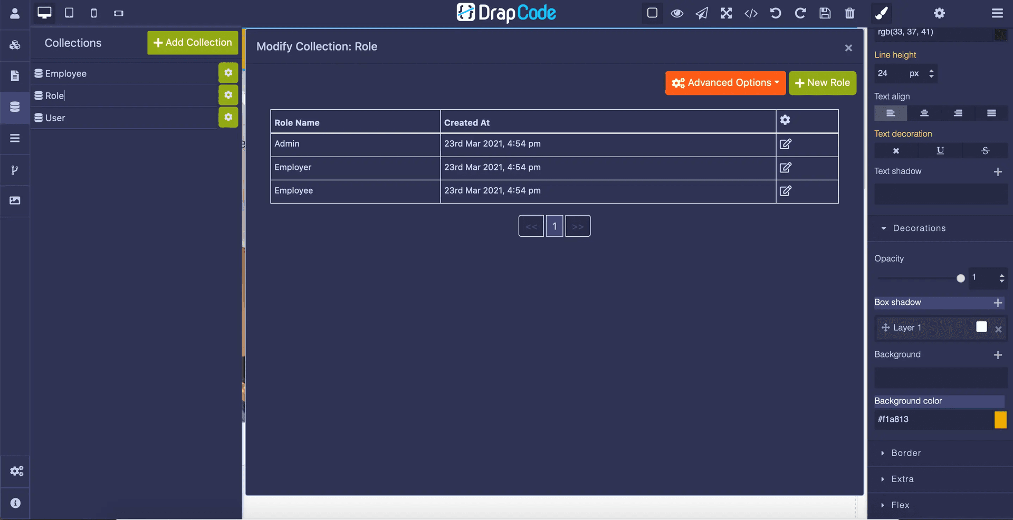Expand the Border section
This screenshot has width=1013, height=520.
click(x=905, y=453)
